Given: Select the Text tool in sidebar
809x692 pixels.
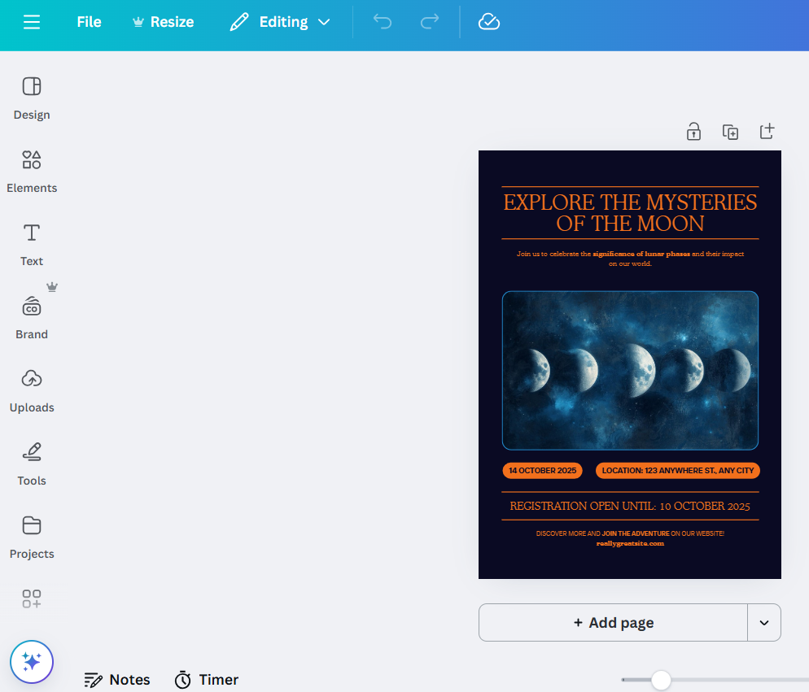Looking at the screenshot, I should tap(32, 244).
